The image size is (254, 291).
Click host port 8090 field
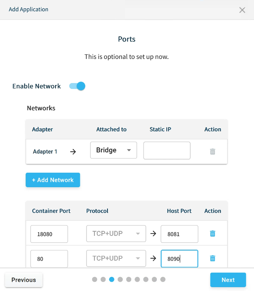[179, 259]
